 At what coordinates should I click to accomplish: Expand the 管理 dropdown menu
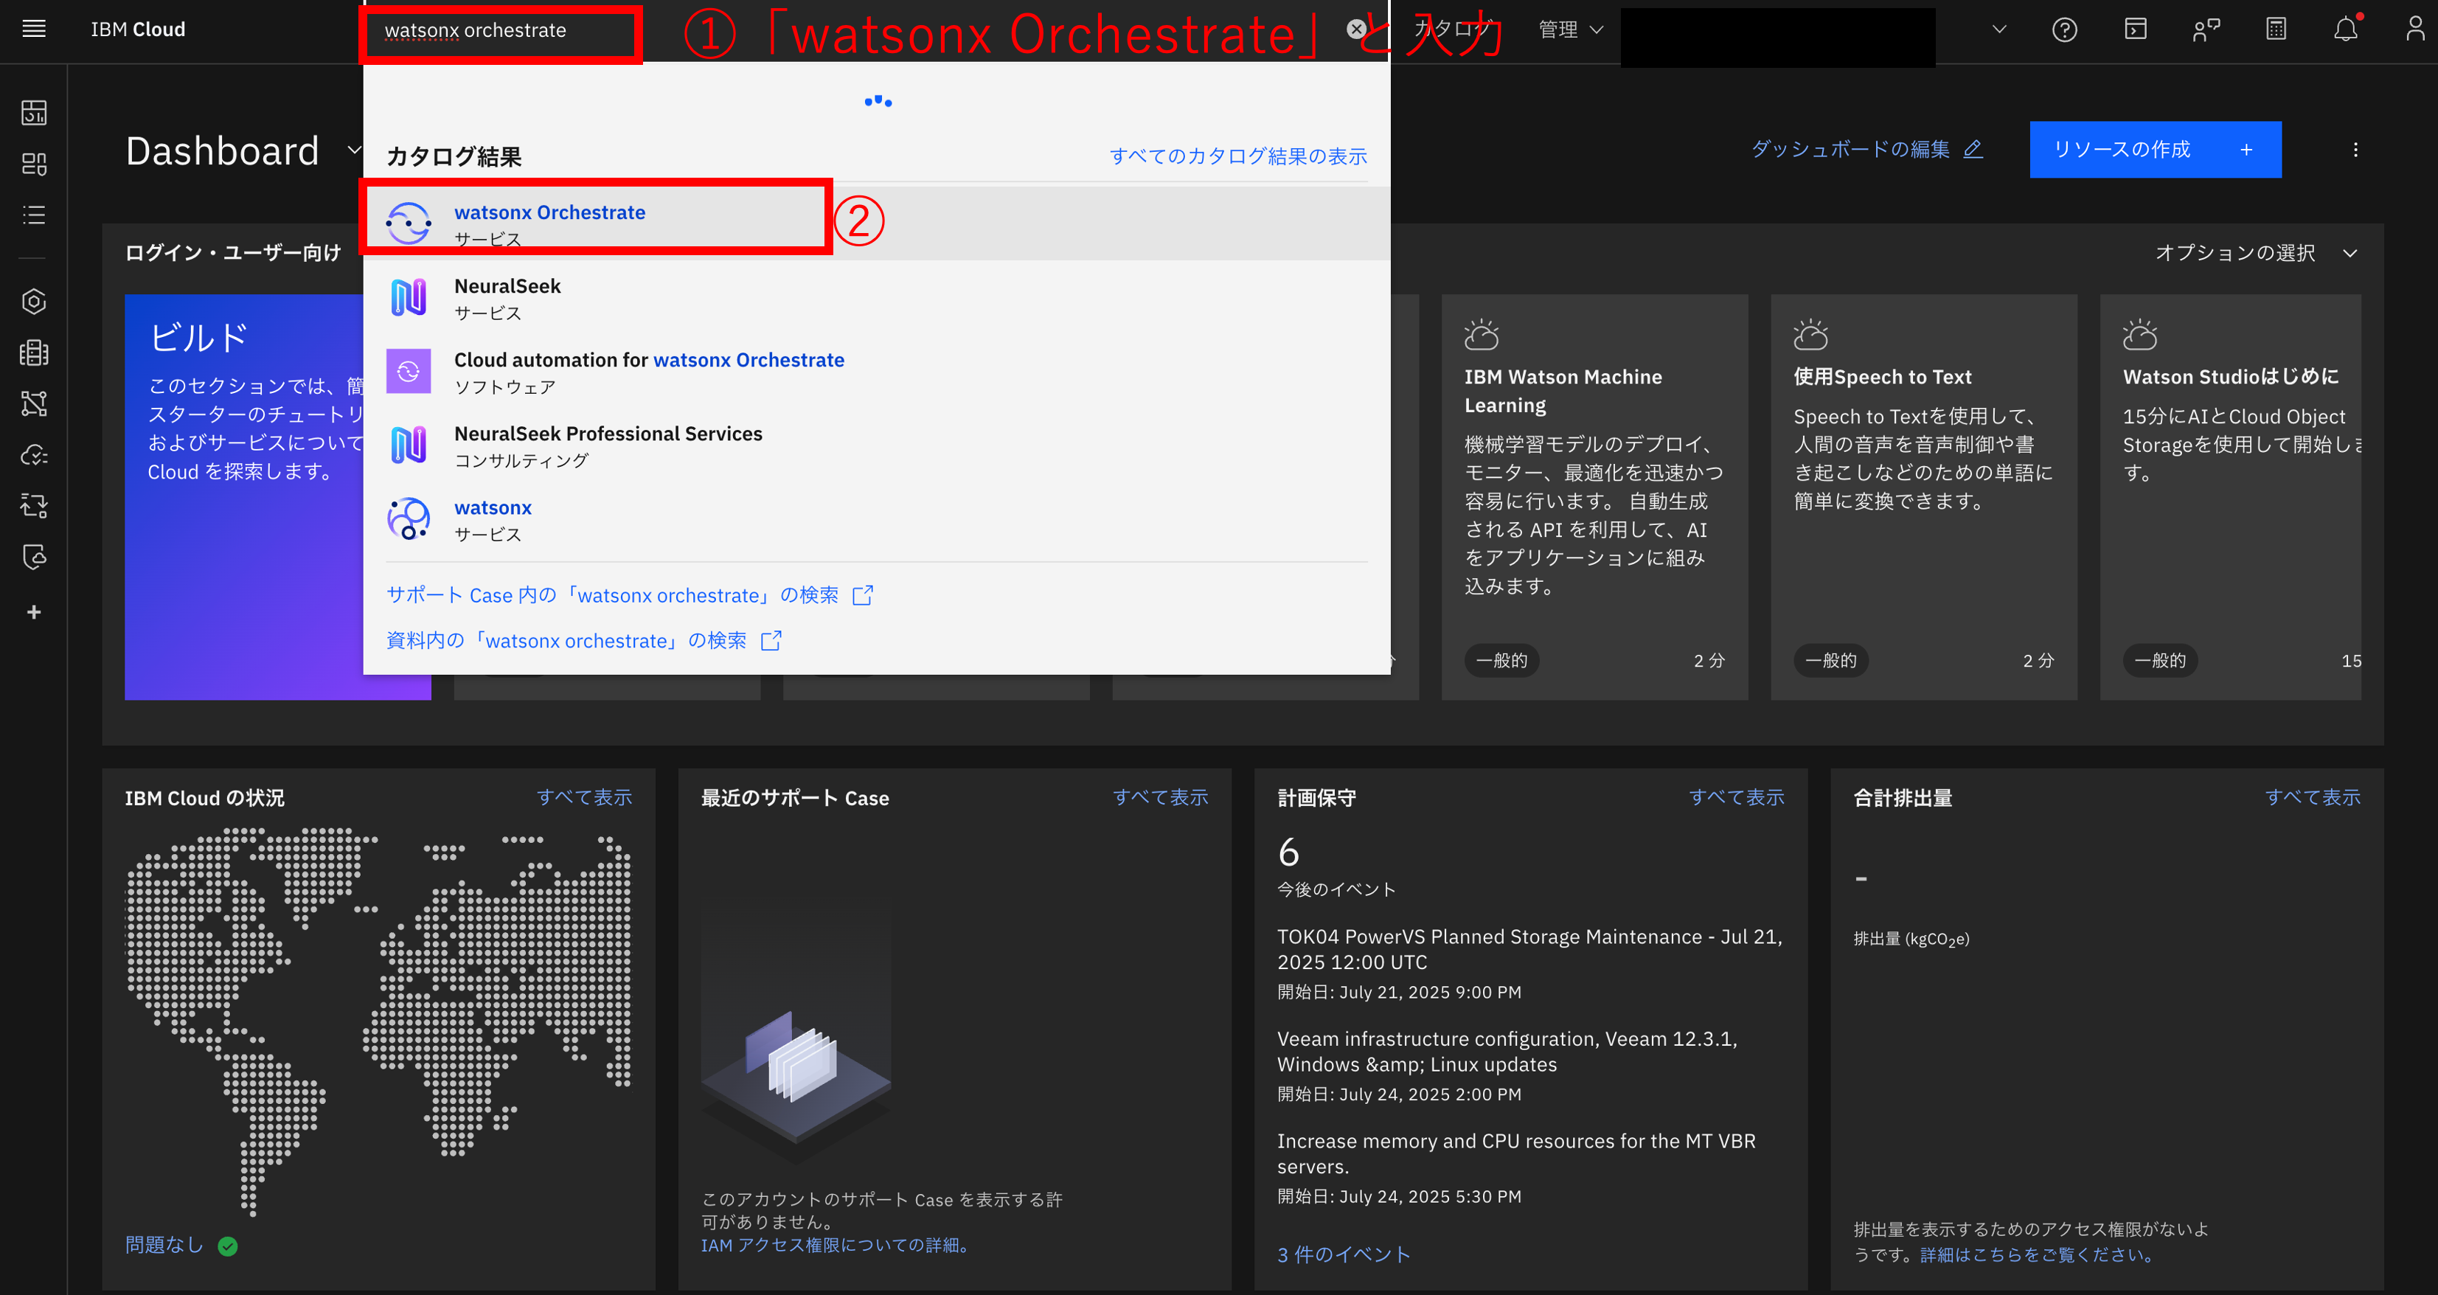coord(1569,30)
